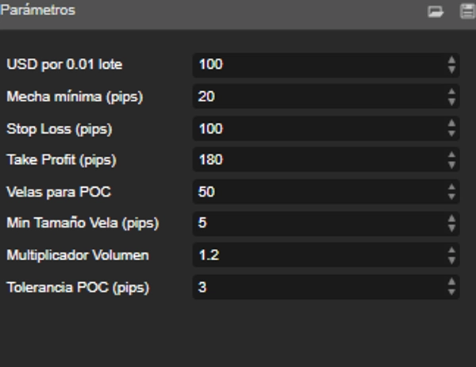The height and width of the screenshot is (367, 476).
Task: Decrease the Tolerancia POC (pips) value
Action: tap(451, 292)
